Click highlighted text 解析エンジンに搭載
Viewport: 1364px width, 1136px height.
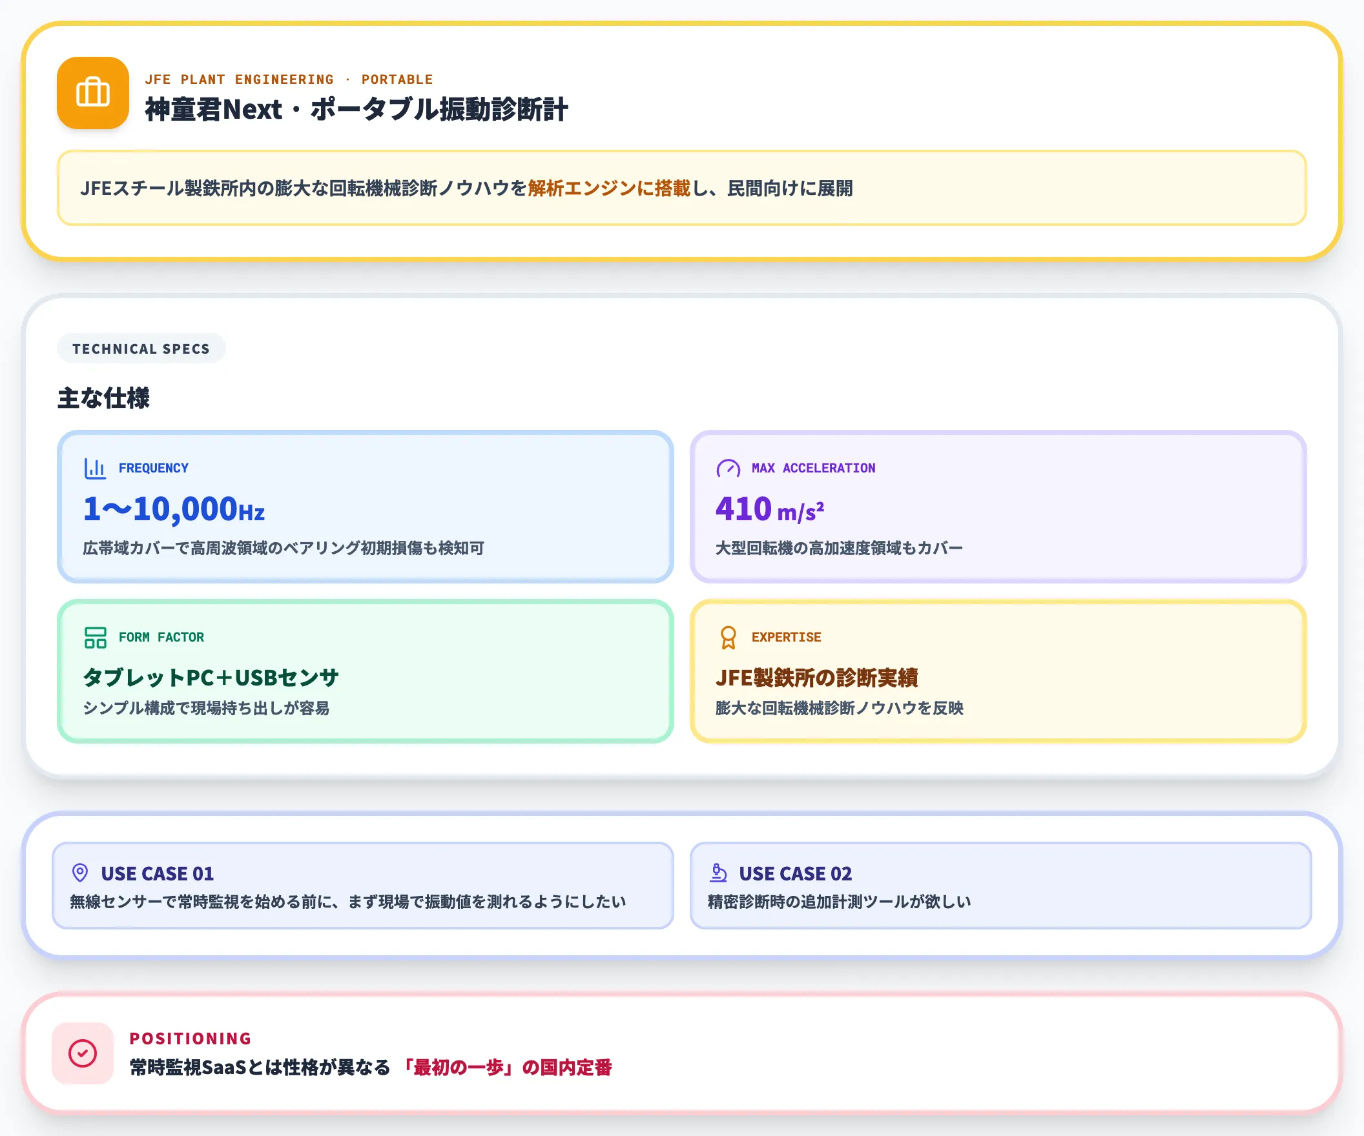pos(608,188)
